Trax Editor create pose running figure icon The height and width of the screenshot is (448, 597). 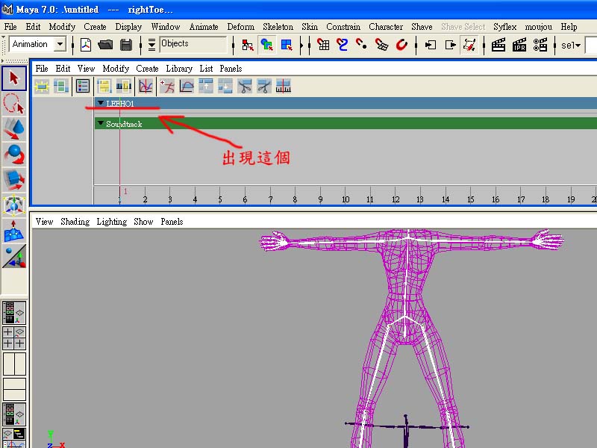click(166, 87)
